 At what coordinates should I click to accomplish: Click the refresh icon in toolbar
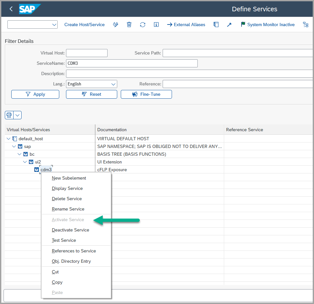click(143, 25)
